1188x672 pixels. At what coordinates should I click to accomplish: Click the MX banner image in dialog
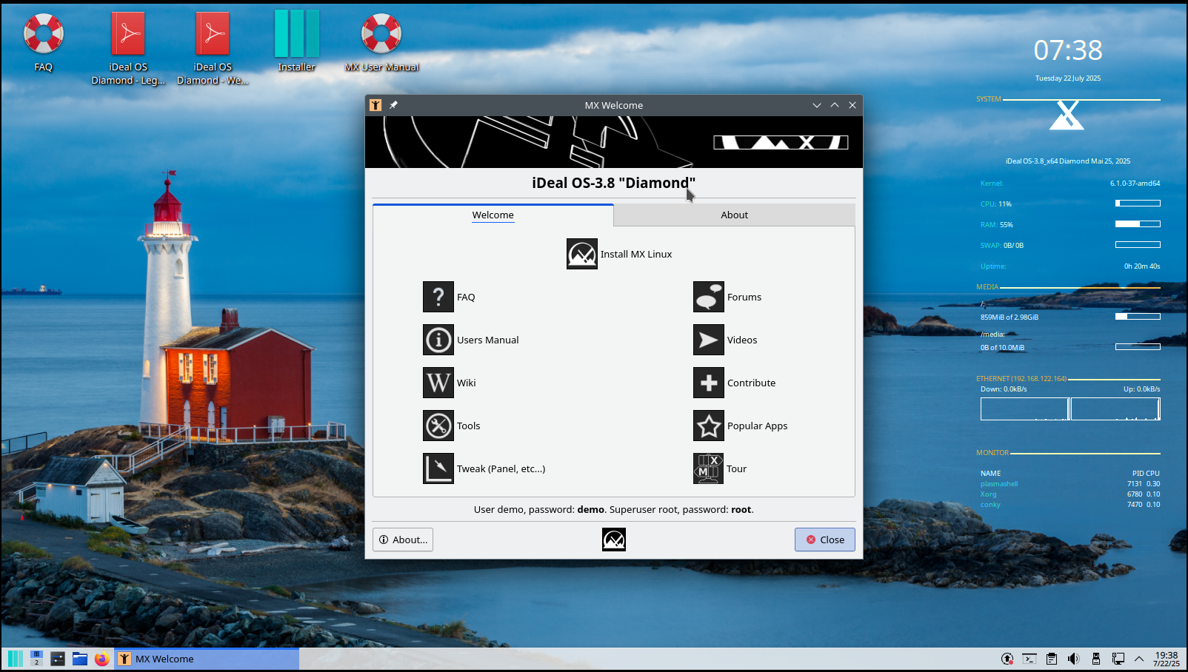pos(614,142)
